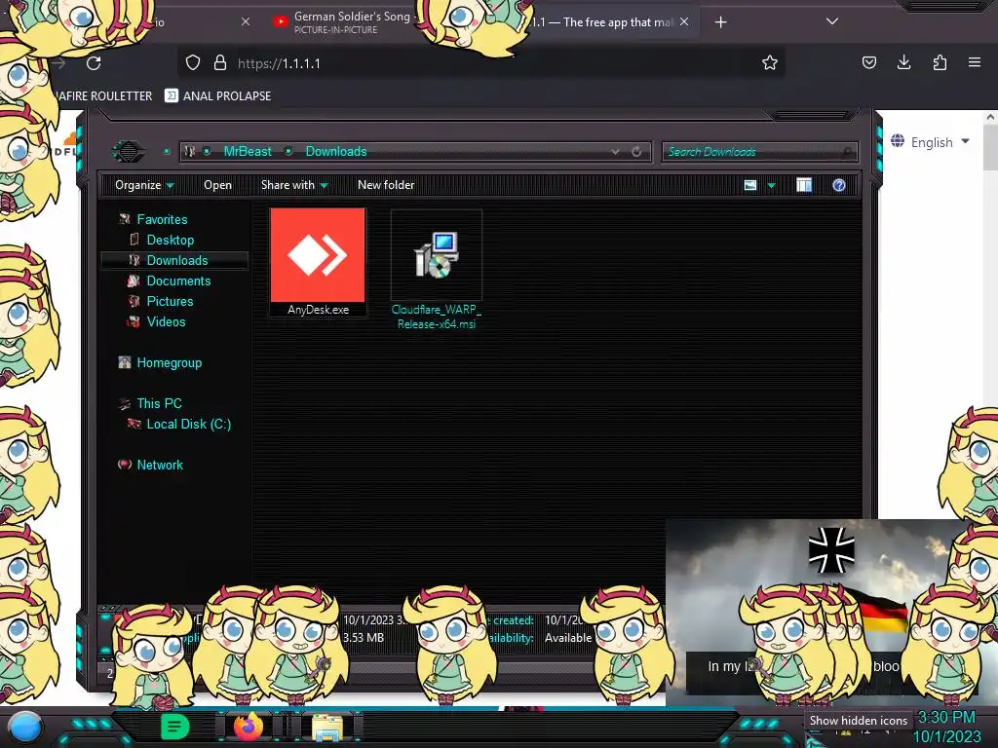Click the Search Downloads field
Screen dimensions: 998x748
point(758,151)
